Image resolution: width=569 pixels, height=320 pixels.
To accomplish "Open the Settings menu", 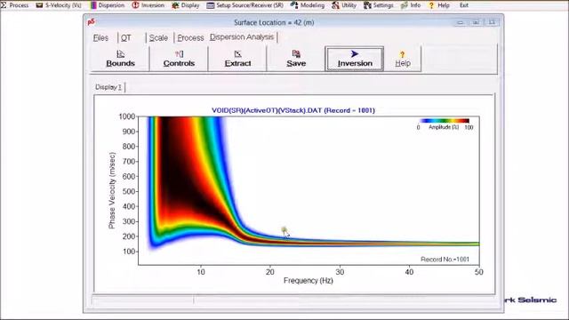I will pos(379,5).
